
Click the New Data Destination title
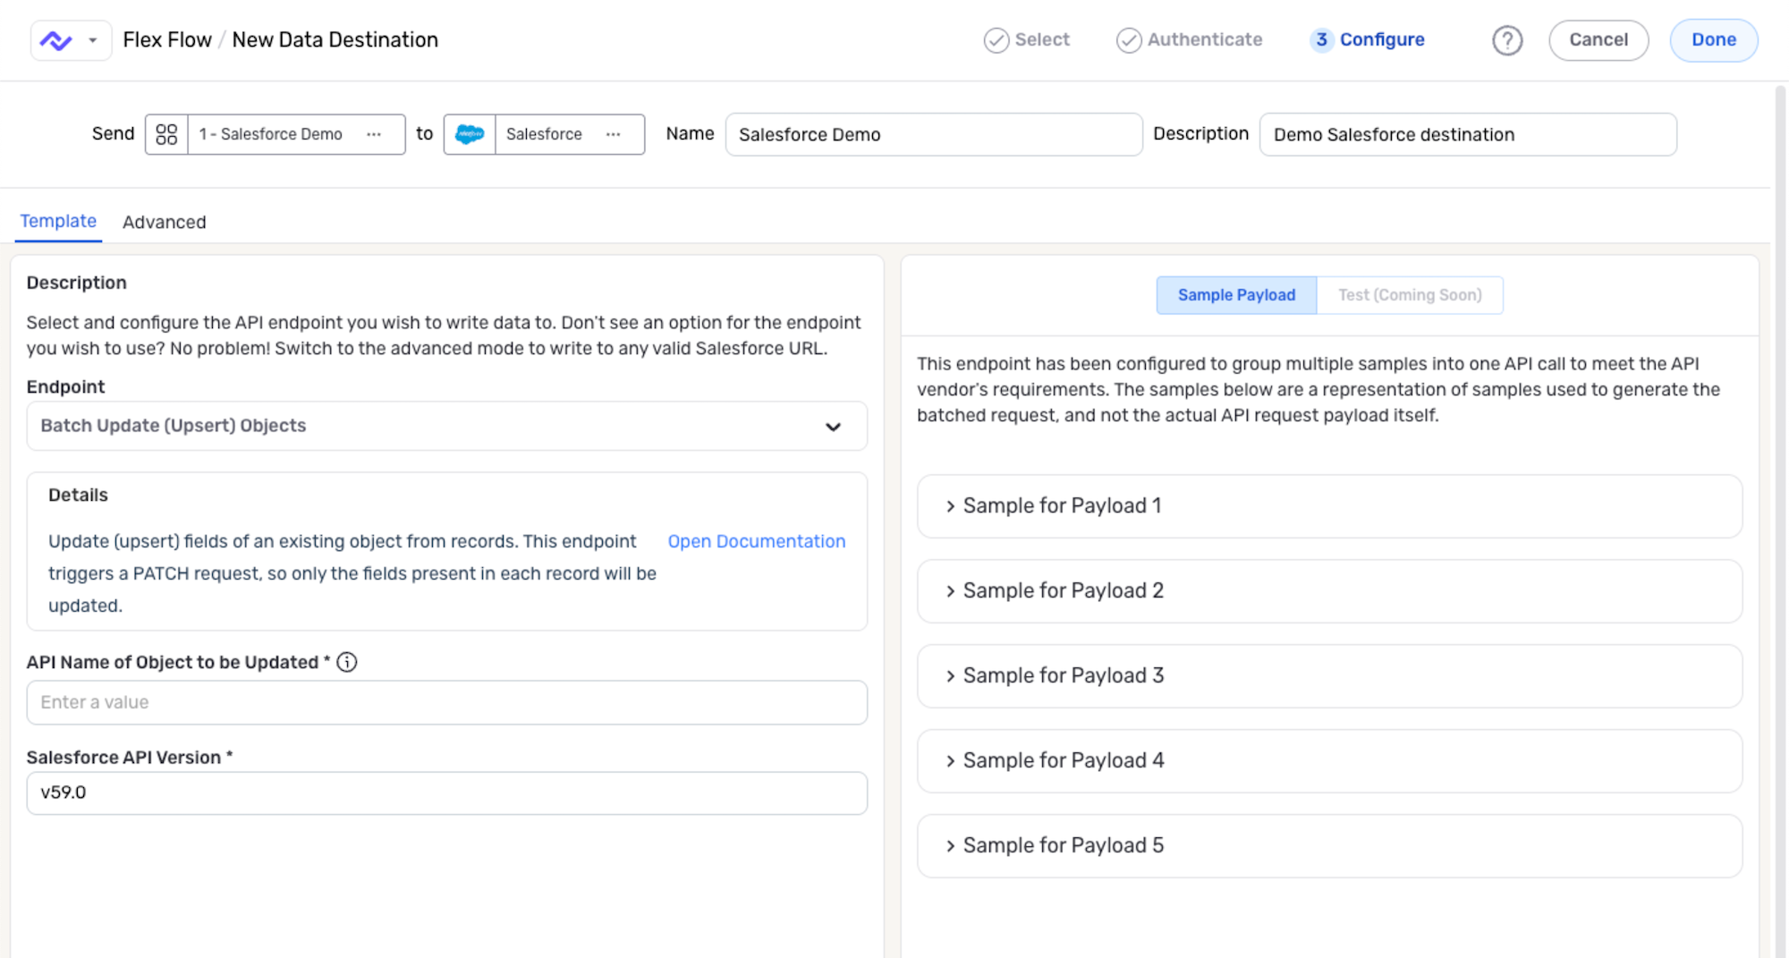pos(335,40)
